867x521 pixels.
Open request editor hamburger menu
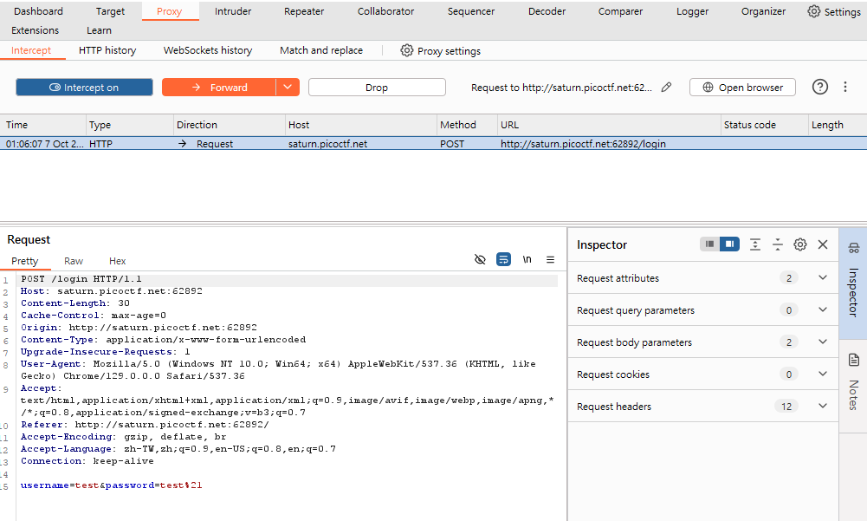coord(550,259)
